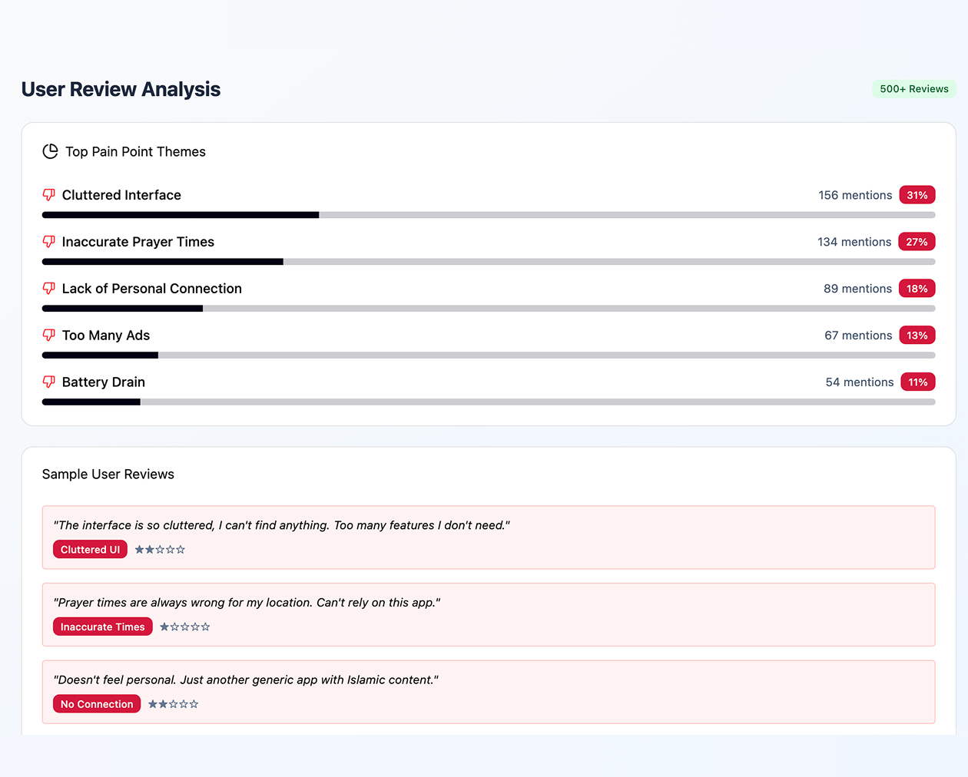
Task: Click the Battery Drain progress bar
Action: pos(489,402)
